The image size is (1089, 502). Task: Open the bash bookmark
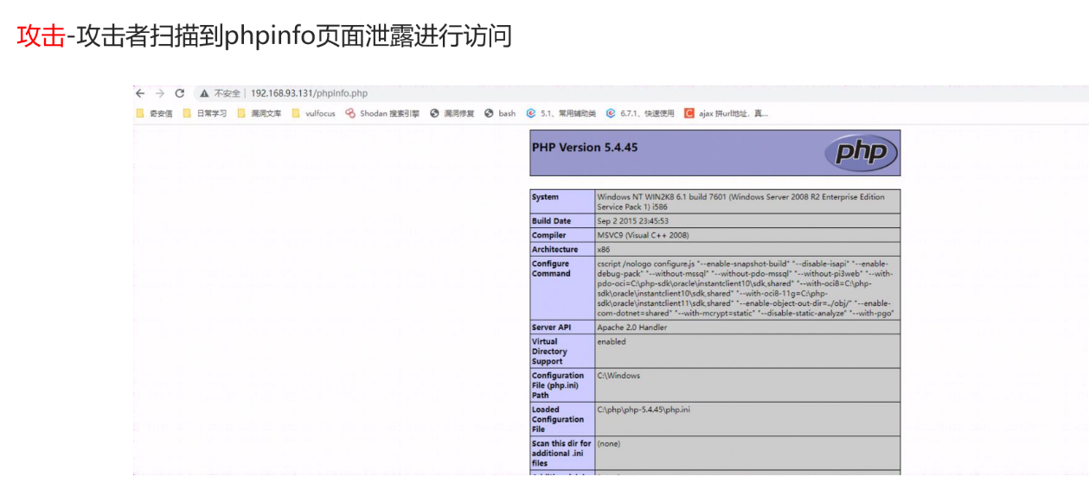click(x=500, y=113)
